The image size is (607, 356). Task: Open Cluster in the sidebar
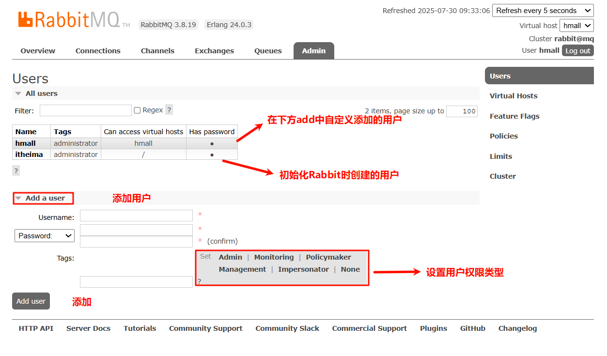point(503,176)
